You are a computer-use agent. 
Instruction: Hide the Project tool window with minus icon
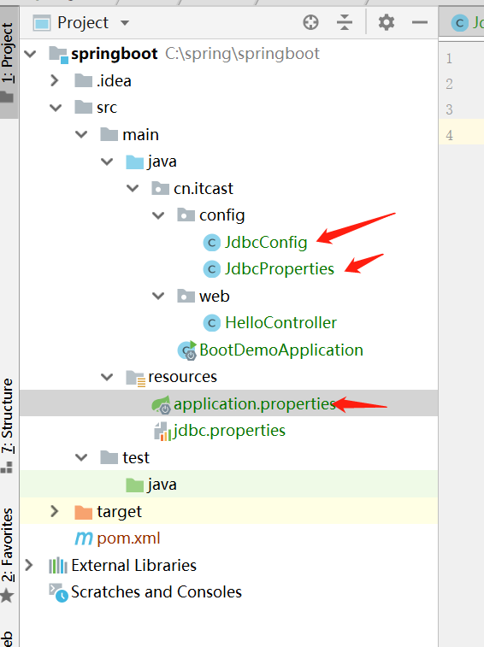point(420,22)
